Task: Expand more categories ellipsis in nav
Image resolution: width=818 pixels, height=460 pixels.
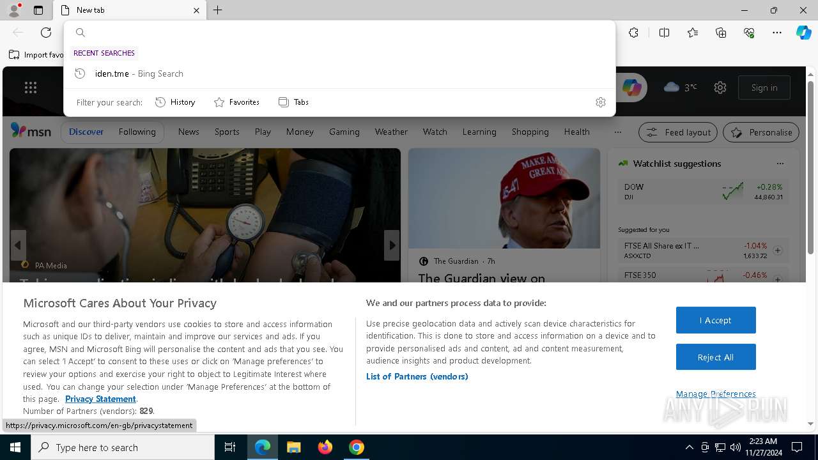Action: click(x=617, y=132)
